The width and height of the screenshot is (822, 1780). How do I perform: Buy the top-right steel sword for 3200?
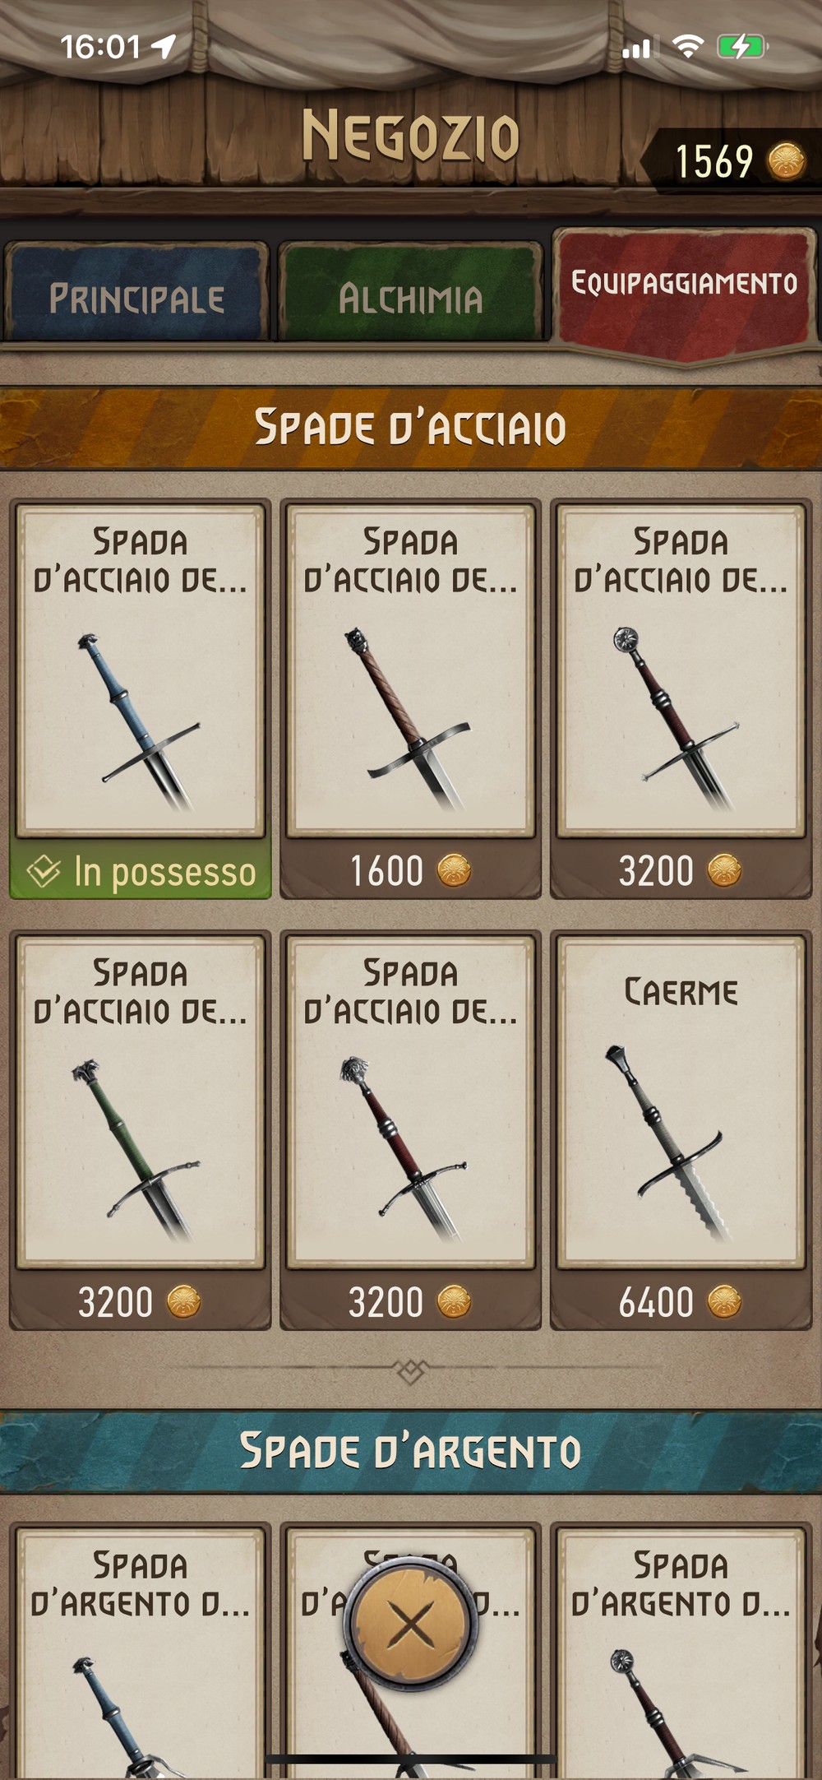coord(681,870)
